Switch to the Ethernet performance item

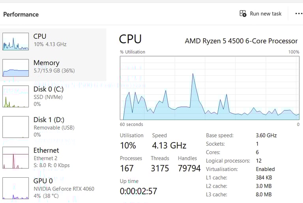pos(53,158)
